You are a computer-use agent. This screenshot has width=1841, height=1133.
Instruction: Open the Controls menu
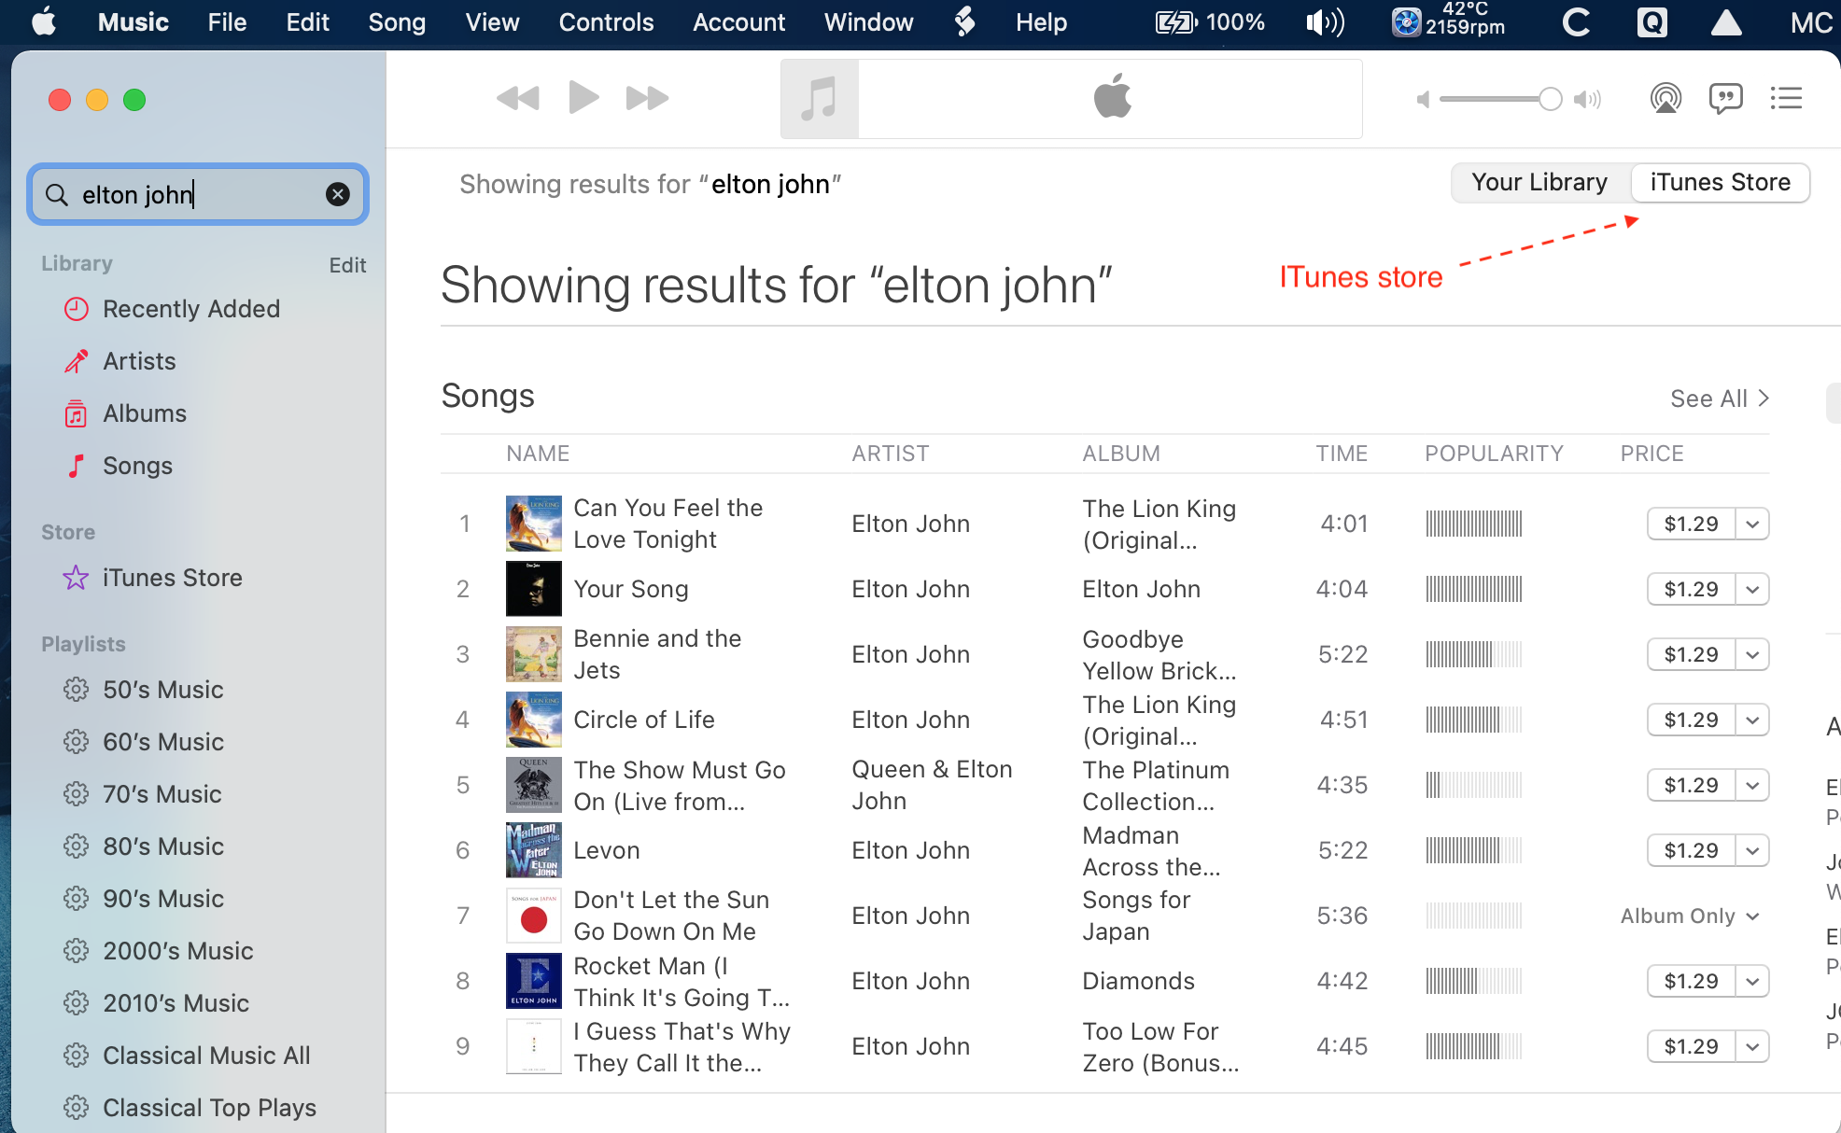(x=606, y=21)
